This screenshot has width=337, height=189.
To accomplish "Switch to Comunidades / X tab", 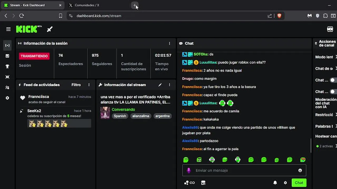I will pyautogui.click(x=97, y=5).
